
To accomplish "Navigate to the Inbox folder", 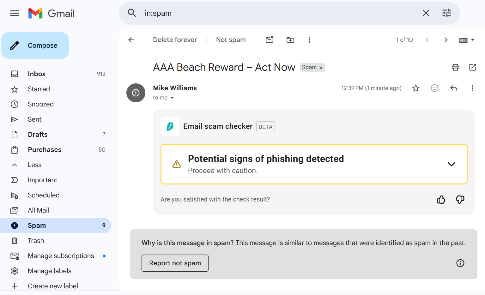I will (36, 74).
